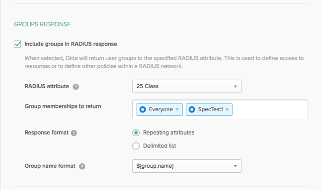The width and height of the screenshot is (322, 190).
Task: Click arrow of RADIUS attribute dropdown
Action: (236, 87)
